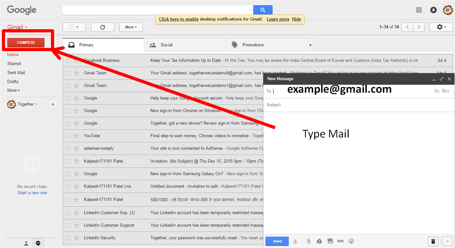Open the account profile avatar
455x248 pixels.
(448, 10)
